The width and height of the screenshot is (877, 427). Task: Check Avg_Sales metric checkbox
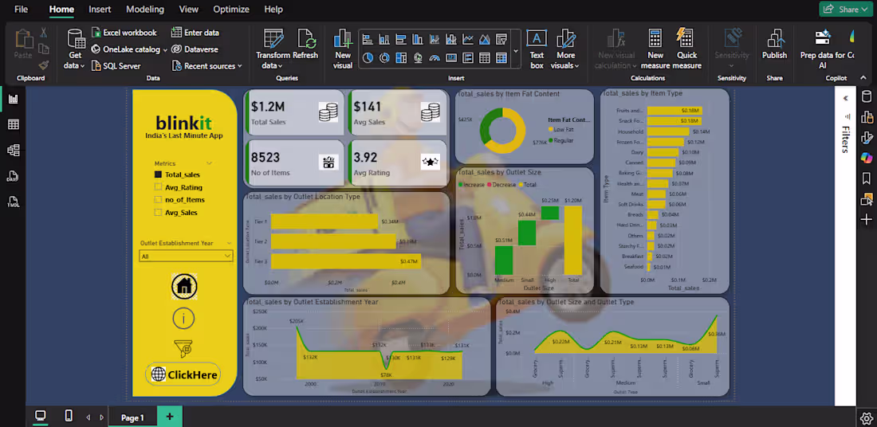158,213
